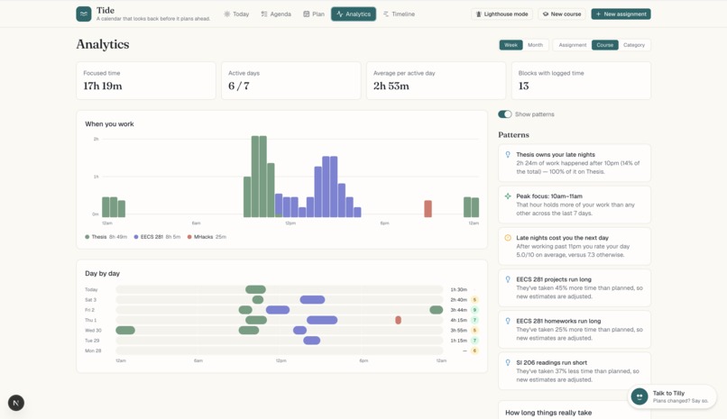Click the day rating badge on Fri 2 row
The height and width of the screenshot is (419, 727).
pos(474,310)
